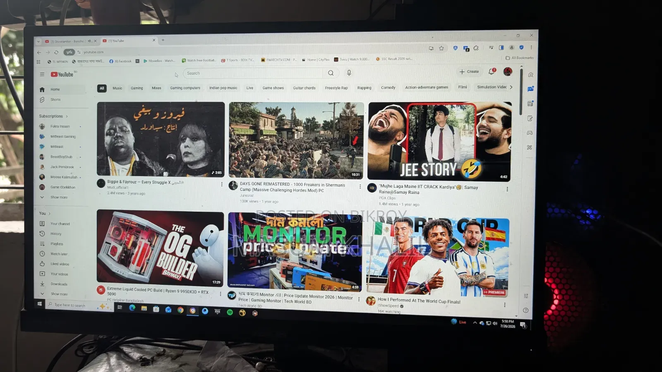Open the browser extensions puzzle icon
Viewport: 662px width, 372px height.
click(x=476, y=48)
